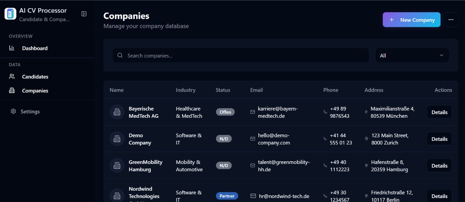Click the Partner status badge

click(x=227, y=196)
